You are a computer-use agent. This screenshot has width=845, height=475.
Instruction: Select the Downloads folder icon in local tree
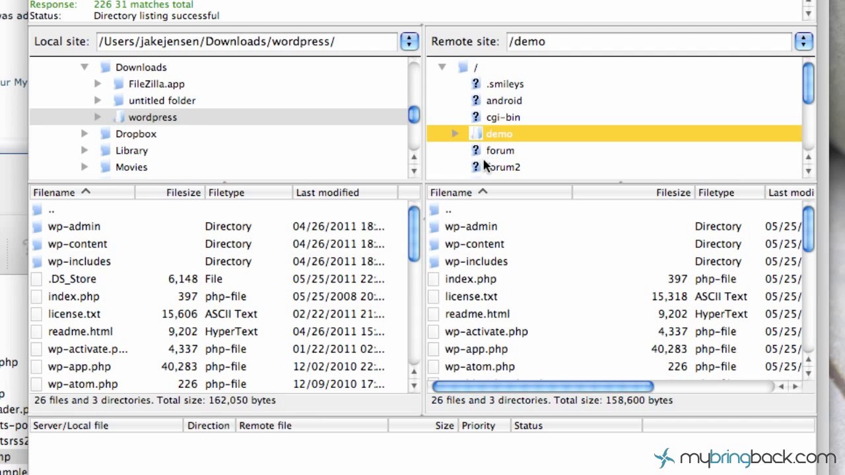coord(106,67)
